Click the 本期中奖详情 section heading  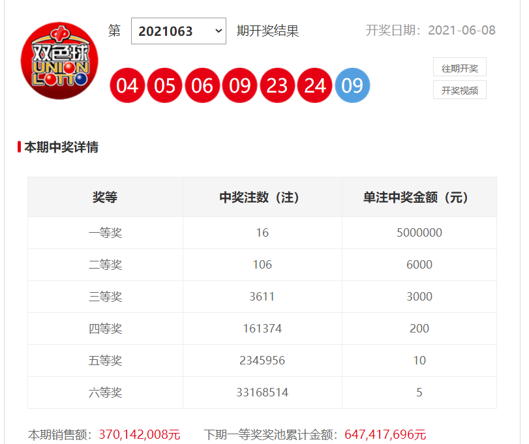tap(61, 147)
